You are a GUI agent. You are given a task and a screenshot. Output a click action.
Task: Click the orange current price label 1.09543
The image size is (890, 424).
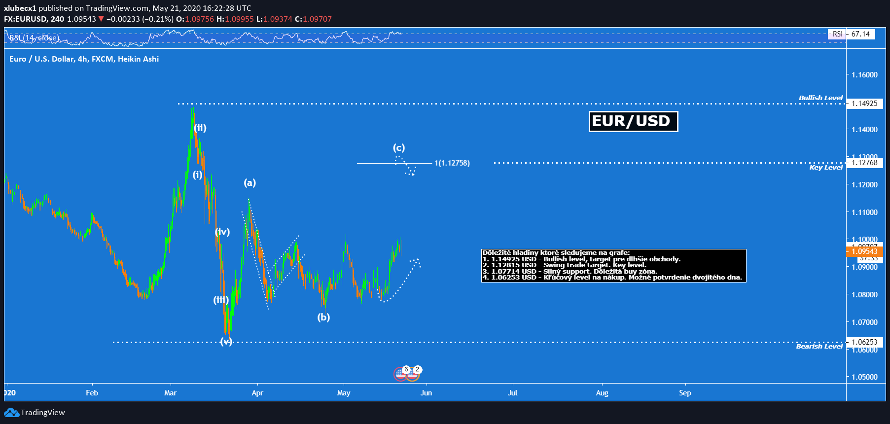click(x=864, y=251)
